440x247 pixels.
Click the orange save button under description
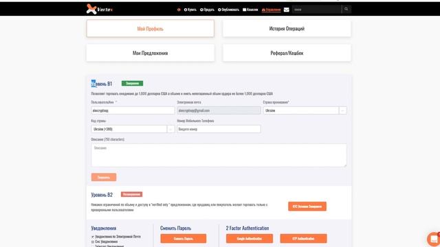[x=104, y=177]
